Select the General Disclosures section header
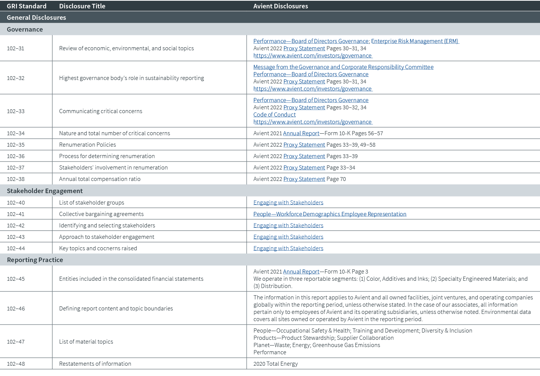540x376 pixels. coord(36,17)
